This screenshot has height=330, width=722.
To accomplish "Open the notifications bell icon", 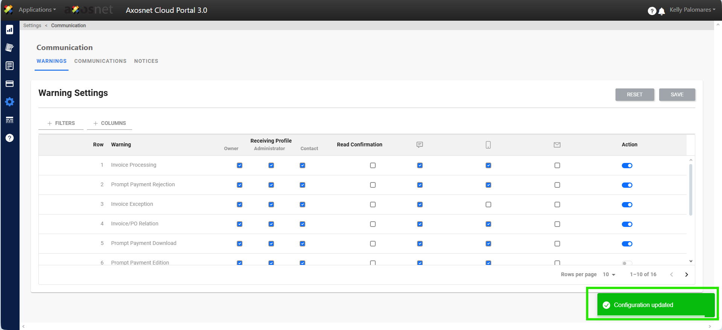I will coord(661,11).
